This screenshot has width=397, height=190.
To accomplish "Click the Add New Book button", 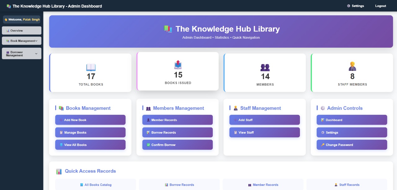I will (90, 120).
